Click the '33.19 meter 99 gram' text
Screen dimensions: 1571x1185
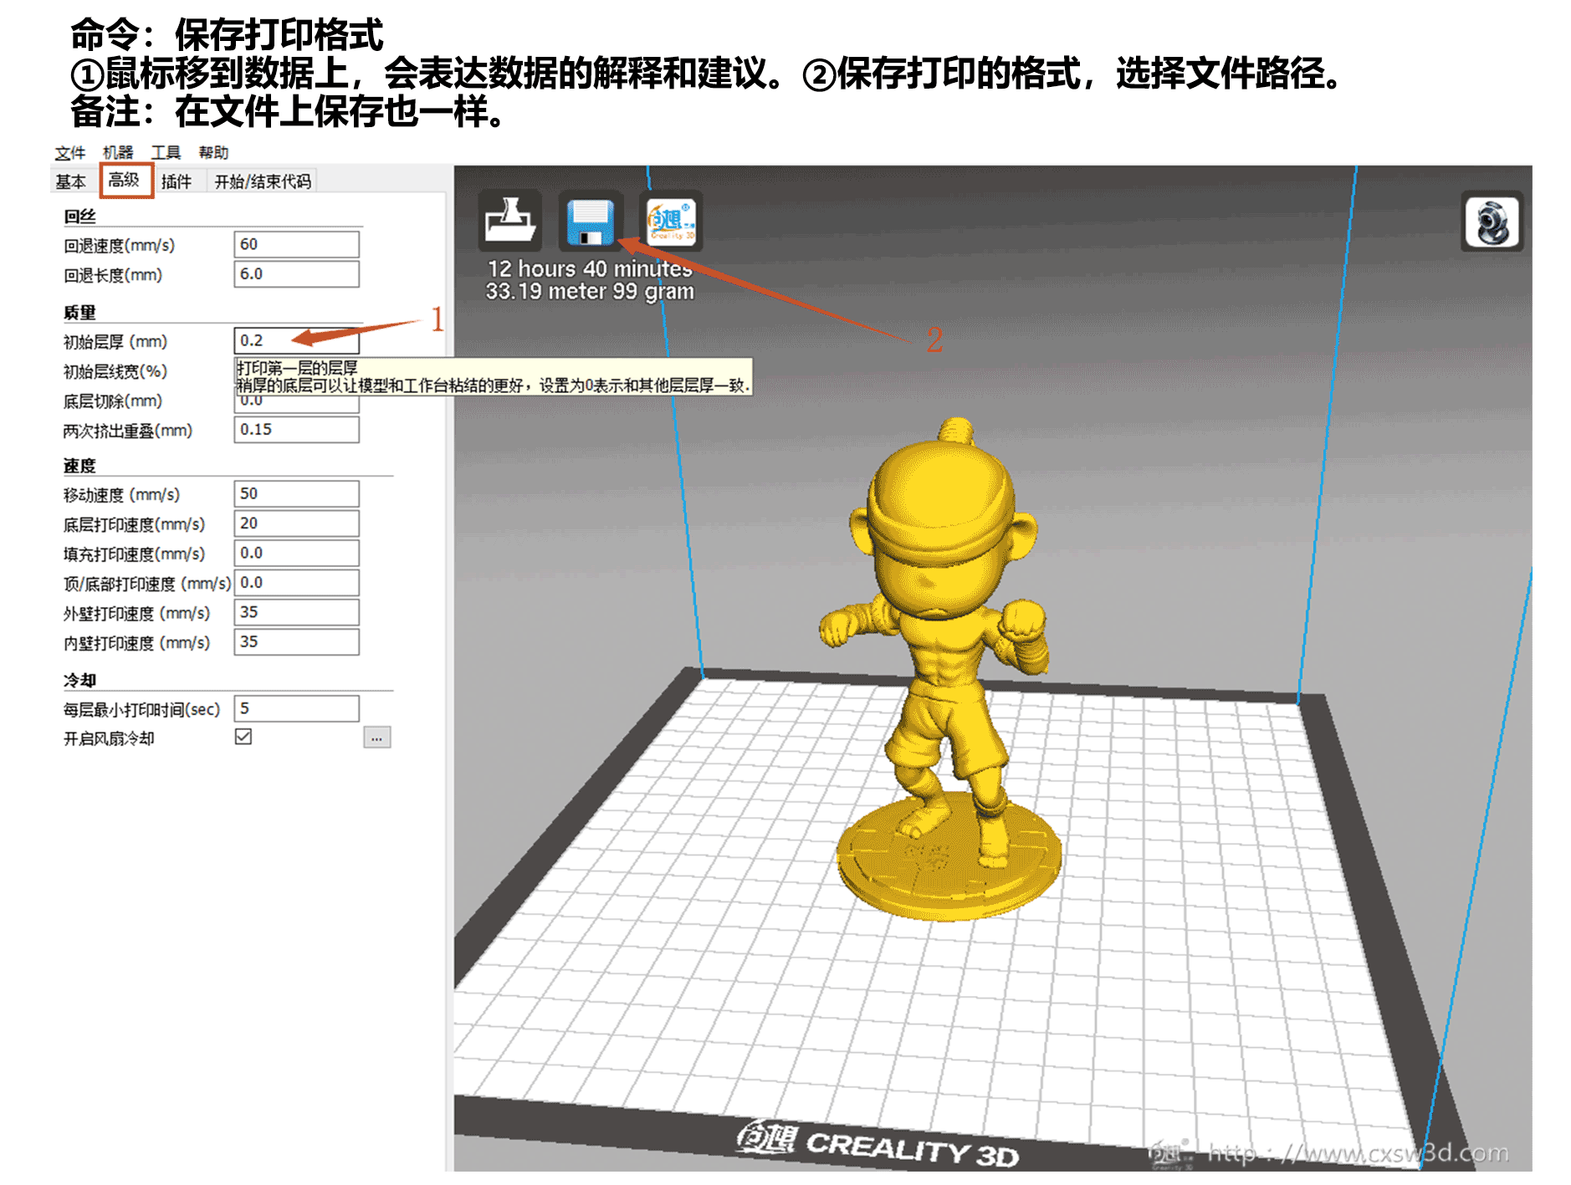(590, 291)
